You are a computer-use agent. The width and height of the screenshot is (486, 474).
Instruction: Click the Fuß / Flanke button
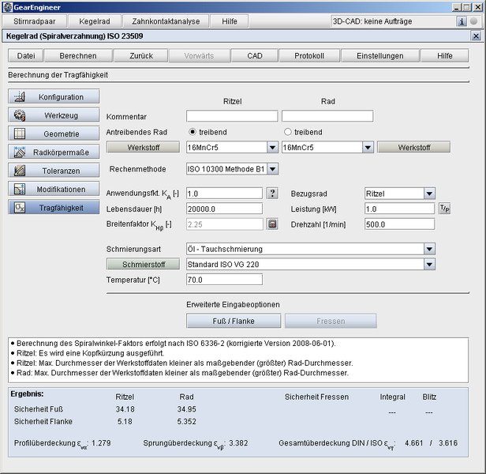pyautogui.click(x=233, y=321)
